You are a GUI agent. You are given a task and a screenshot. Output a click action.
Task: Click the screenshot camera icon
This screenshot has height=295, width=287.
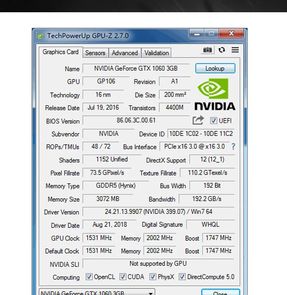207,50
